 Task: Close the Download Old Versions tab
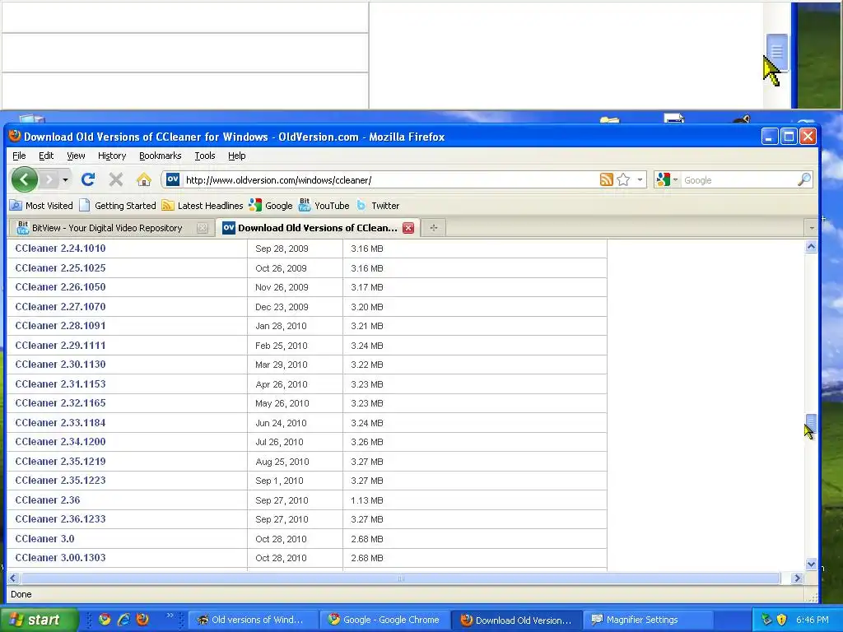click(408, 228)
